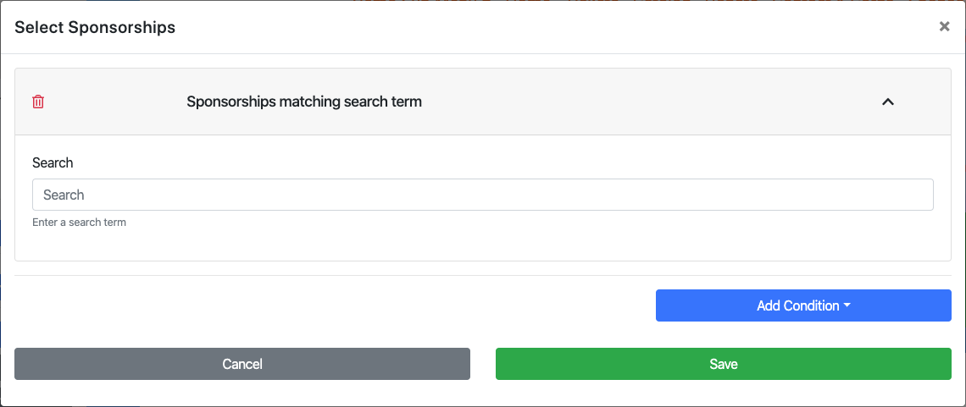Hide the search condition body with up arrow
The width and height of the screenshot is (966, 407).
coord(888,102)
